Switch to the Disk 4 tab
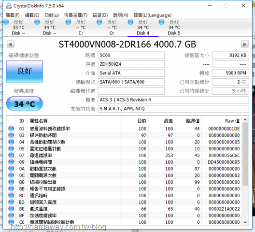 click(143, 28)
